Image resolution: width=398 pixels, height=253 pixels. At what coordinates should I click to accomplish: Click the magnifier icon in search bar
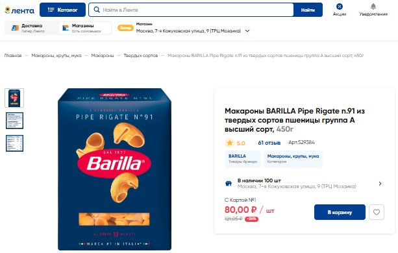point(97,10)
